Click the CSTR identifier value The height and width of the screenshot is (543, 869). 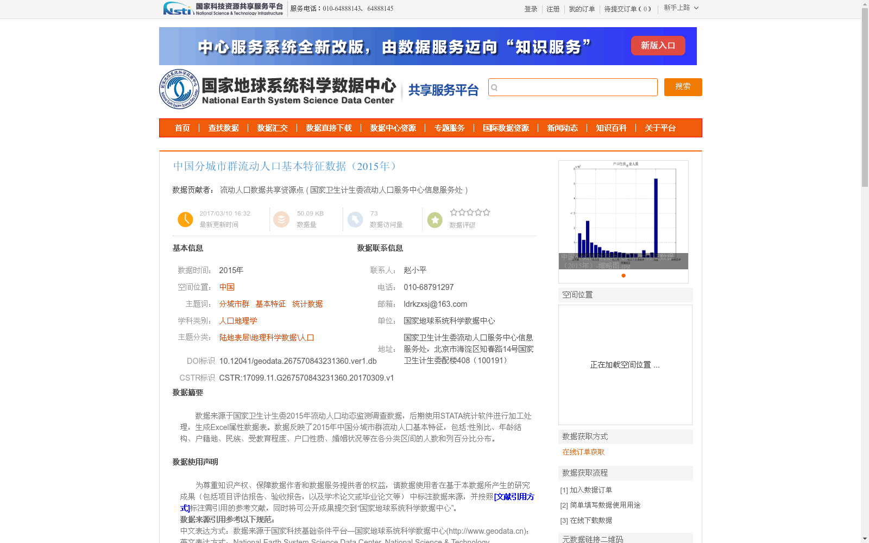pyautogui.click(x=307, y=378)
